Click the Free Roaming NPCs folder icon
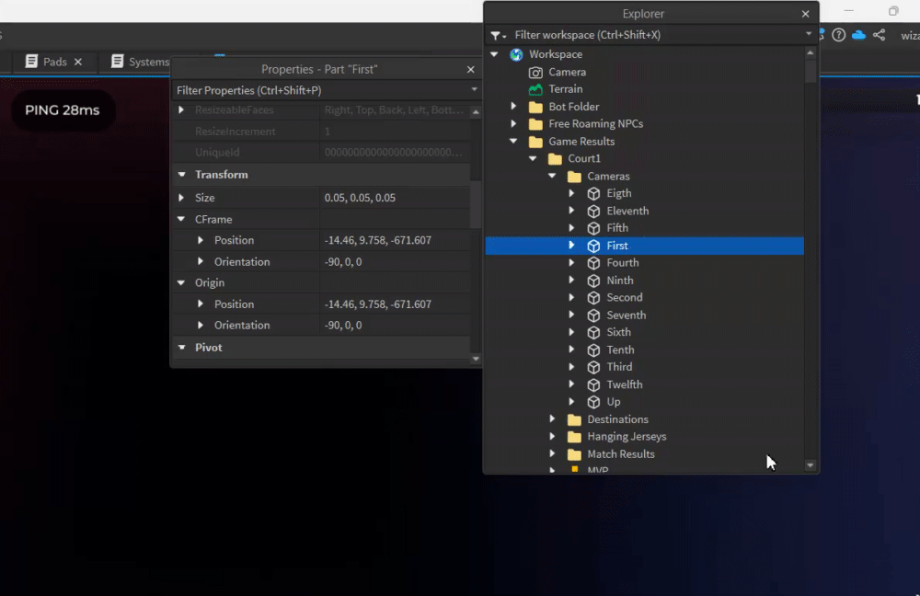 click(535, 124)
